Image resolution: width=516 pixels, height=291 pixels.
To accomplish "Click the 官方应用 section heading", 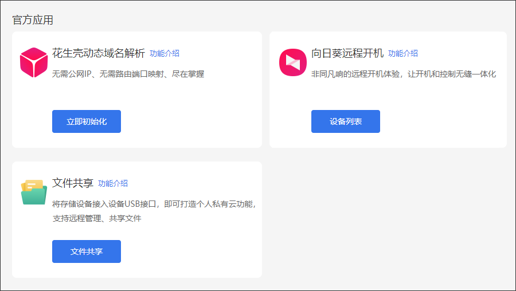I will pos(33,19).
